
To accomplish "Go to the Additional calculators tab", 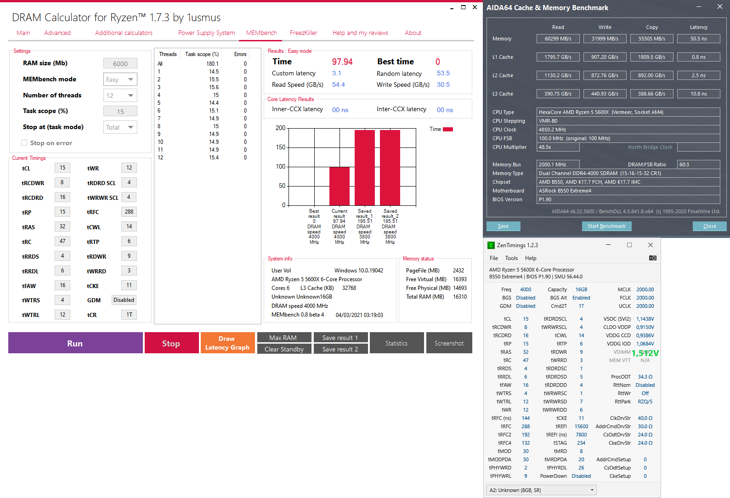I will (x=124, y=33).
